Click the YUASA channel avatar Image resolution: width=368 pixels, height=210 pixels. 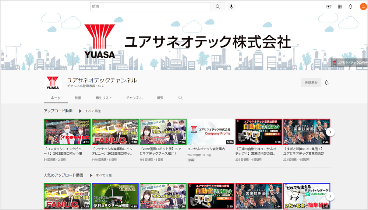tap(53, 83)
